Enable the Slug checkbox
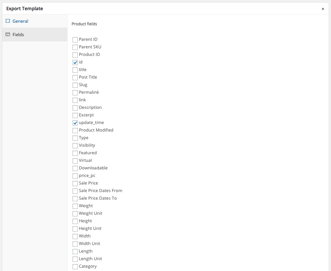This screenshot has height=271, width=331. point(75,85)
